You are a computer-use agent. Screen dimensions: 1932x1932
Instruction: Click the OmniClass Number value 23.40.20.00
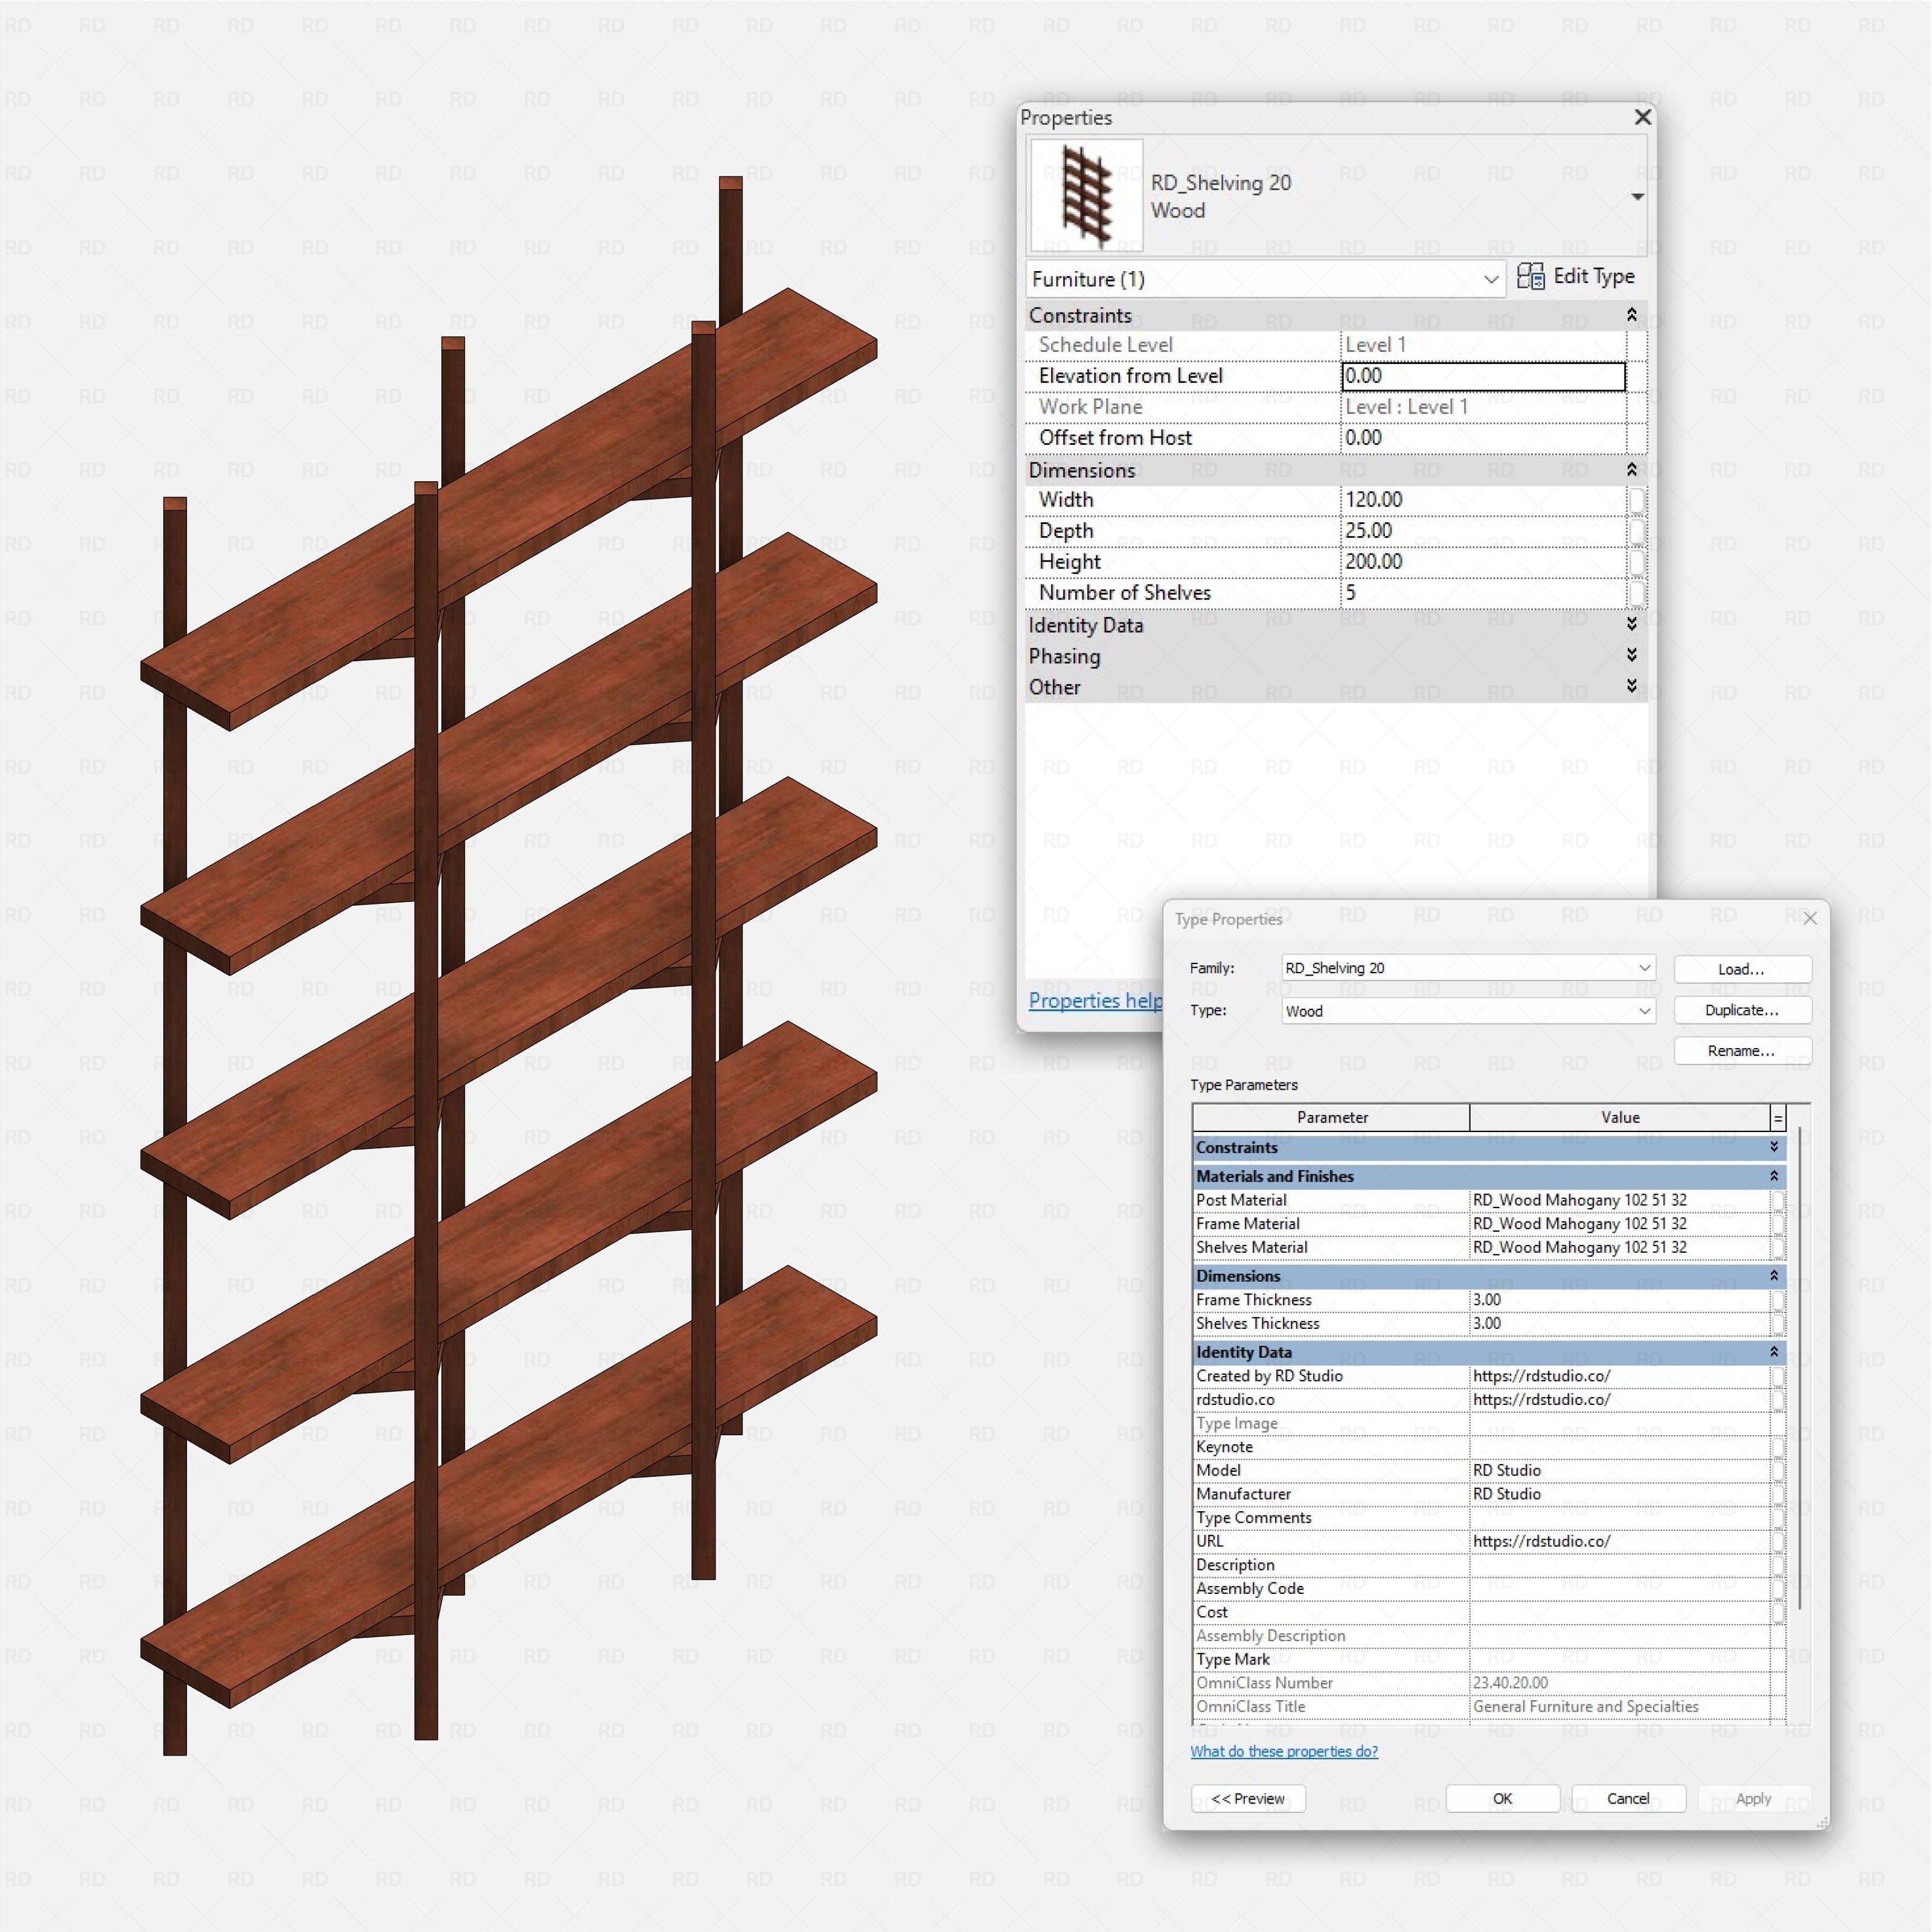pos(1619,1683)
